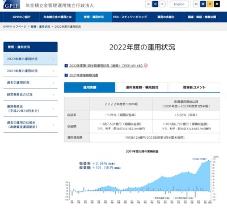Click the 年金積立金管理運用独立行政法人 header text

[60, 5]
